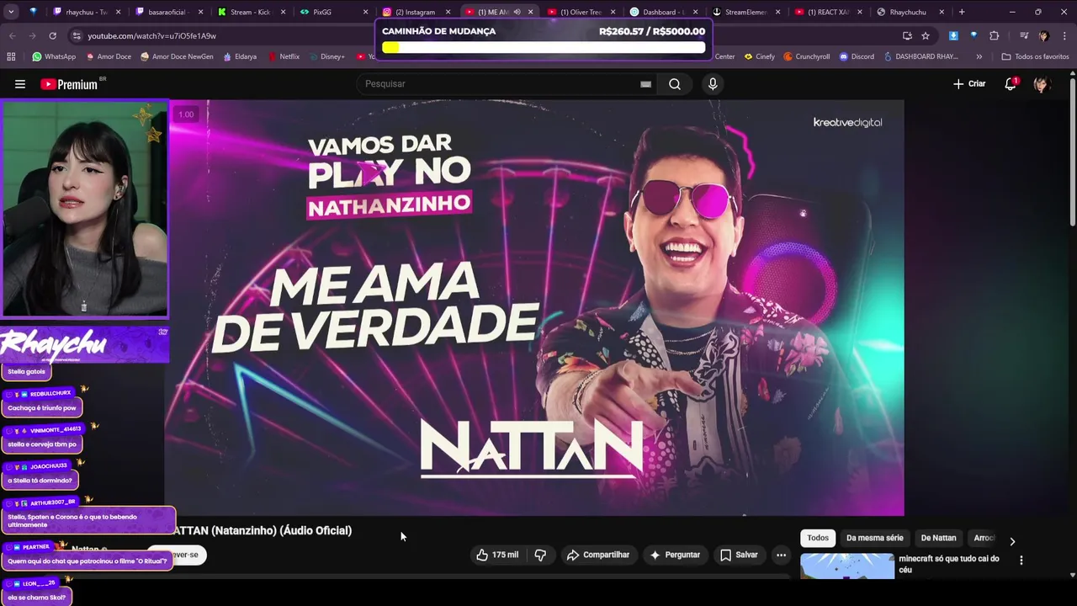Open the Chrome apps grid in bookmarks bar
1077x606 pixels.
tap(11, 56)
